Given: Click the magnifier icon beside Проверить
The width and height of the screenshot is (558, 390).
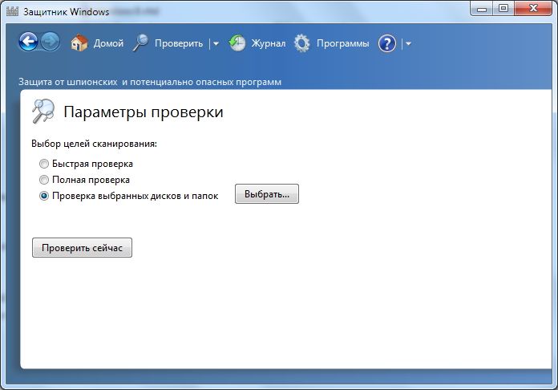Looking at the screenshot, I should click(141, 43).
